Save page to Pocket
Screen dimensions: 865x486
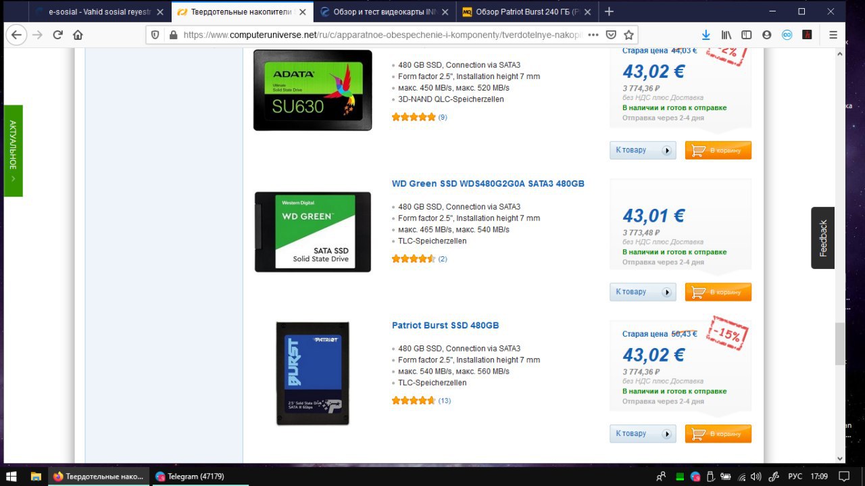pyautogui.click(x=611, y=35)
